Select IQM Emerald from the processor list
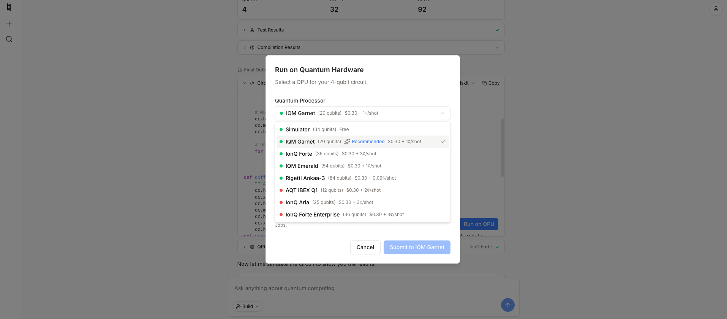Image resolution: width=727 pixels, height=319 pixels. coord(362,166)
